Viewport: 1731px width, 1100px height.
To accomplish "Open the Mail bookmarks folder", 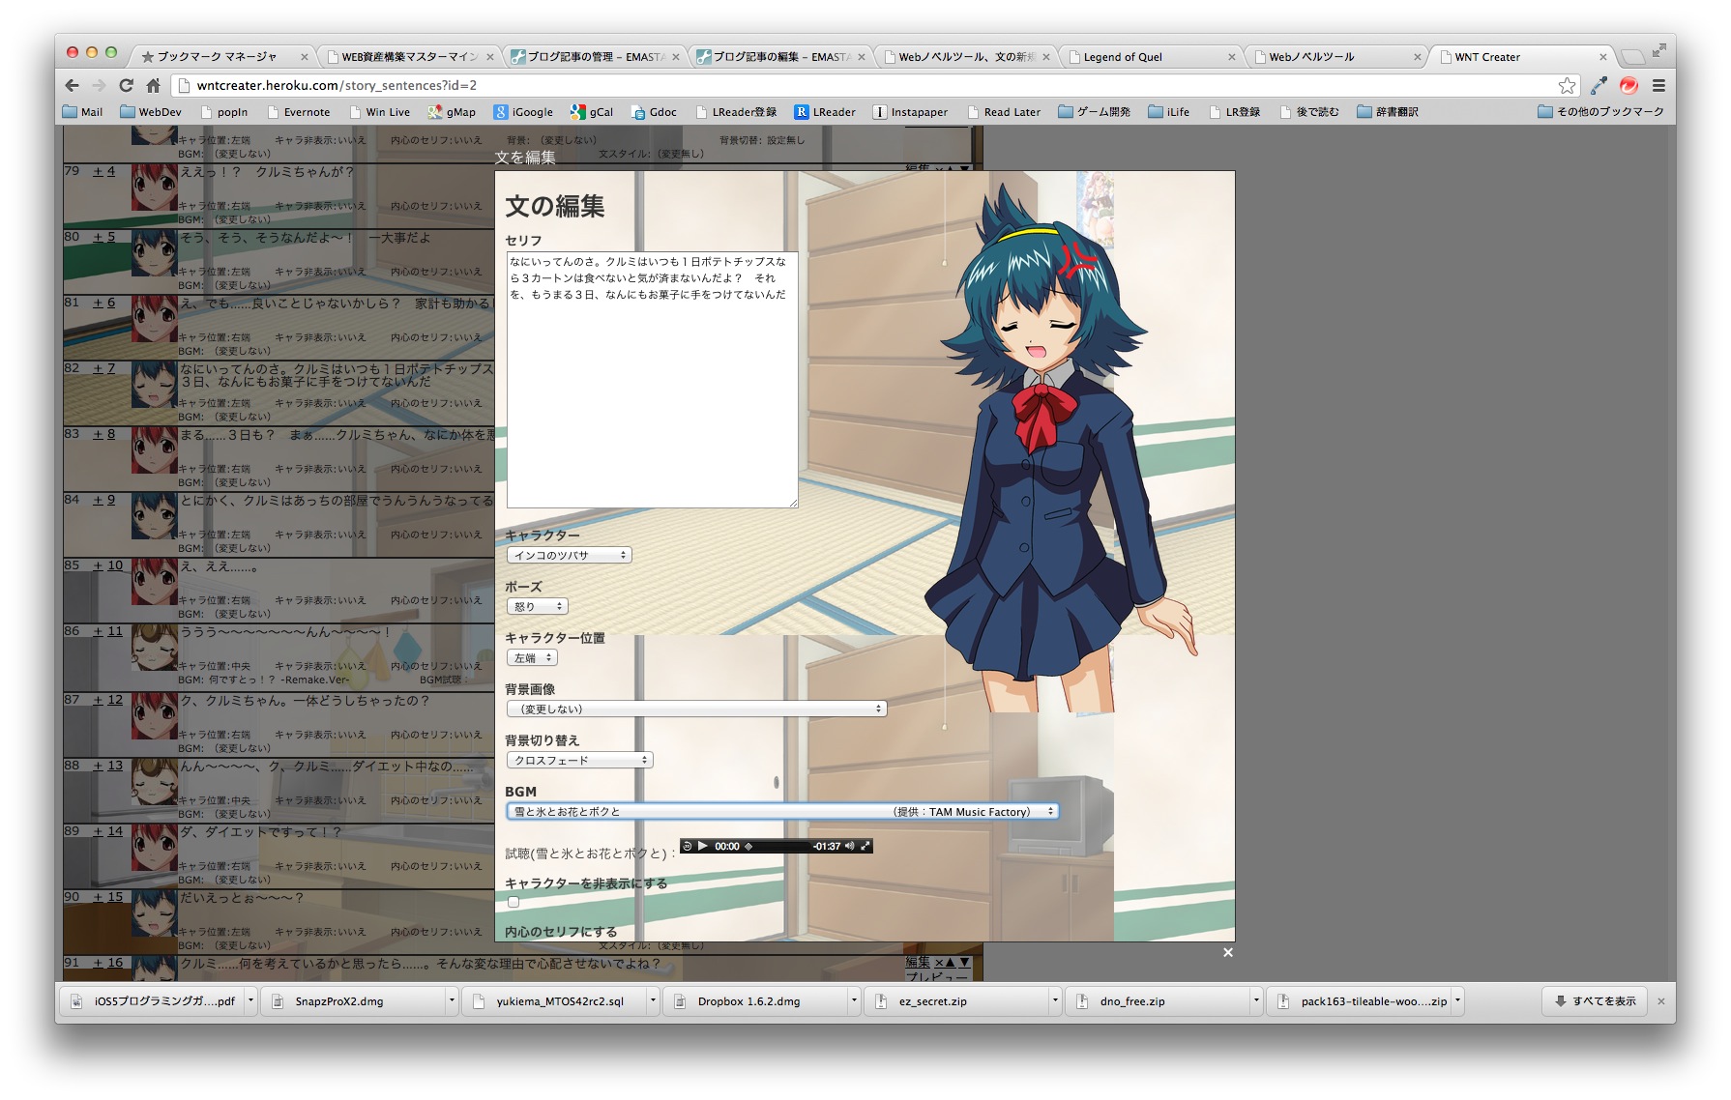I will (82, 112).
